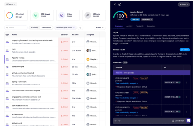Image resolution: width=194 pixels, height=128 pixels.
Task: Open Actions dropdown in dark detail panel
Action: point(183,4)
